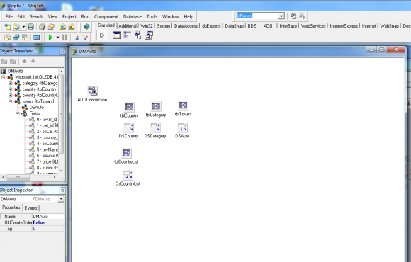Click the Pause icon in debug toolbar
This screenshot has width=411, height=262.
(x=64, y=38)
